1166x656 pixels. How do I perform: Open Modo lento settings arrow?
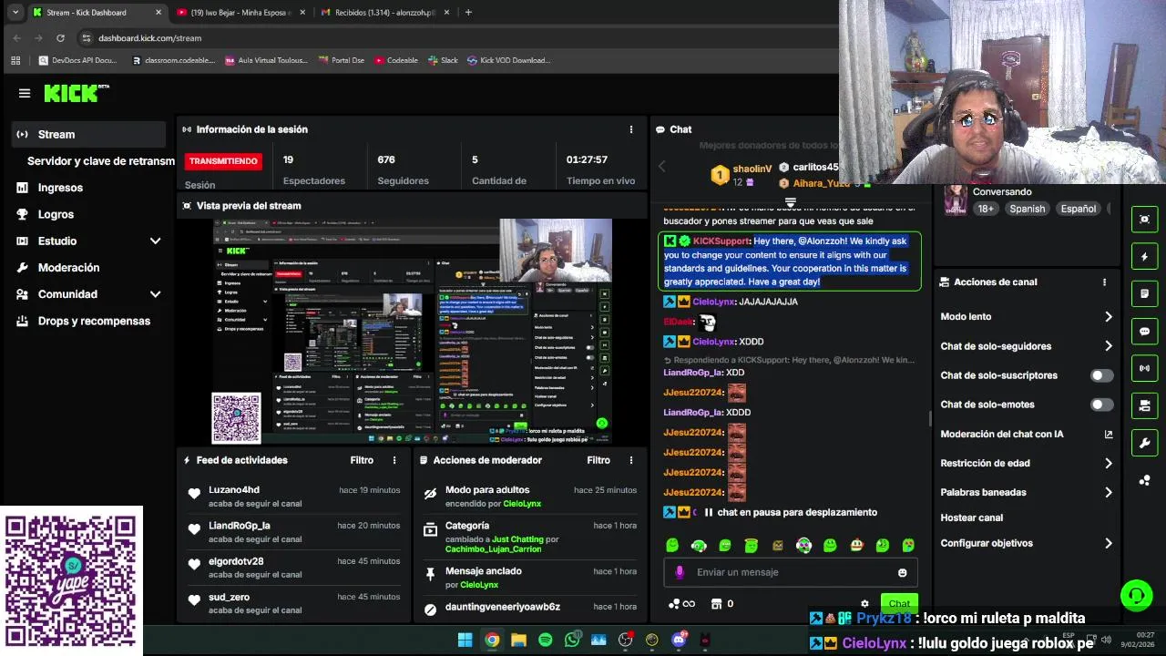[1108, 317]
